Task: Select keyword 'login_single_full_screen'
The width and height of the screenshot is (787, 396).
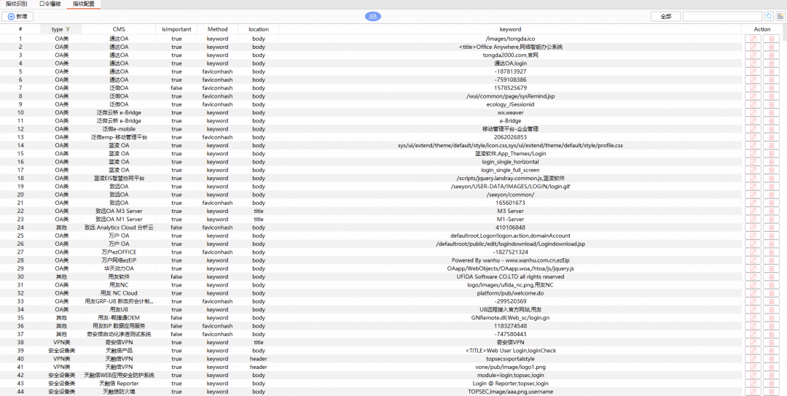Action: [x=510, y=171]
